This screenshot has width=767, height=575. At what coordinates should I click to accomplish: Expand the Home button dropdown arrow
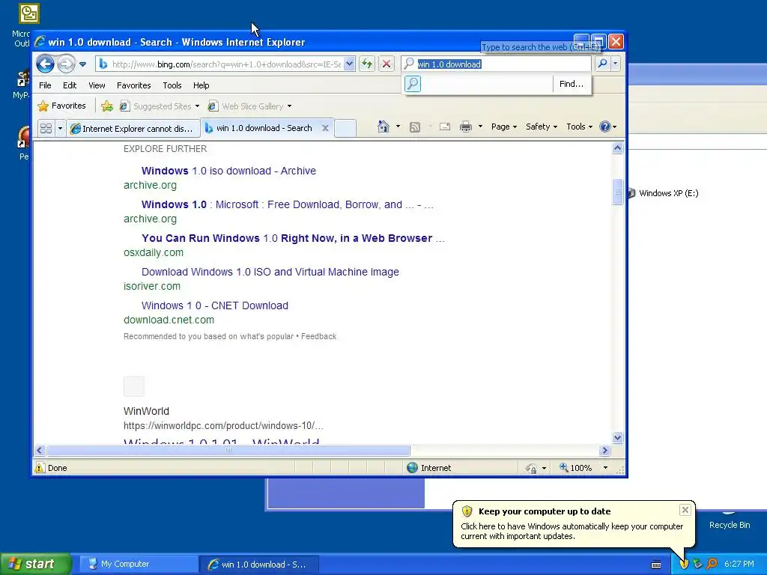[398, 127]
